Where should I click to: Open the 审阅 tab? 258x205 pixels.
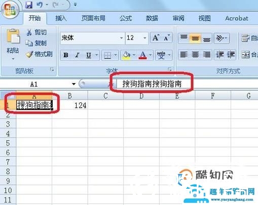click(178, 18)
